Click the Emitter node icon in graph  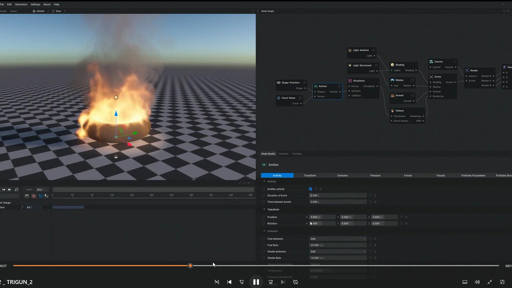[x=316, y=86]
